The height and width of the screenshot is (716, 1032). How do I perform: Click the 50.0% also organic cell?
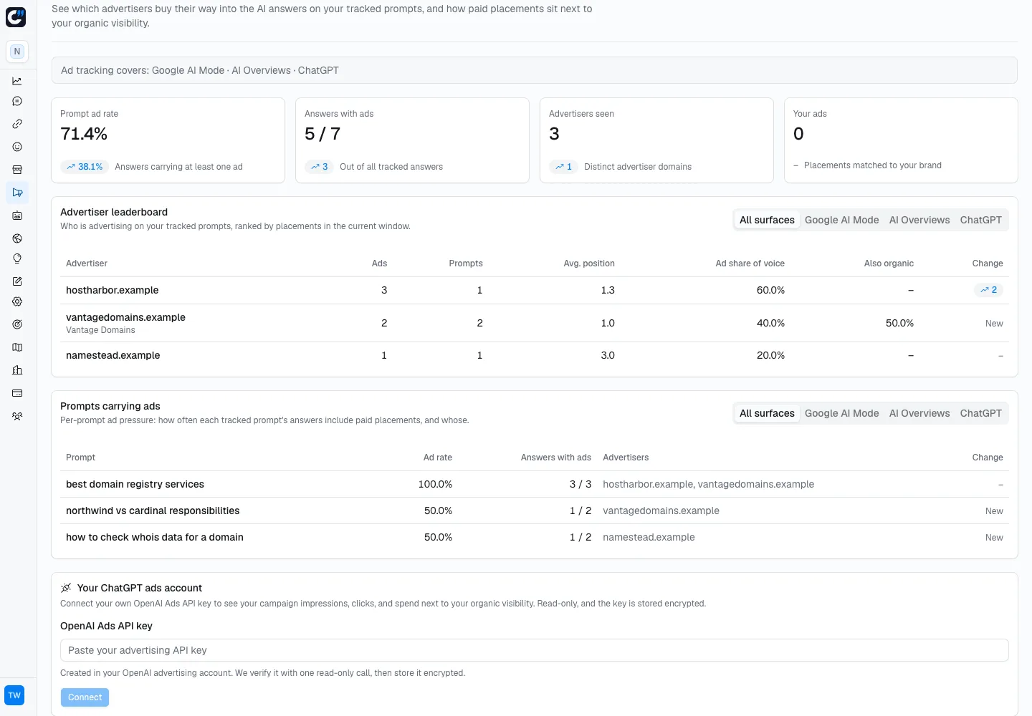pos(899,323)
